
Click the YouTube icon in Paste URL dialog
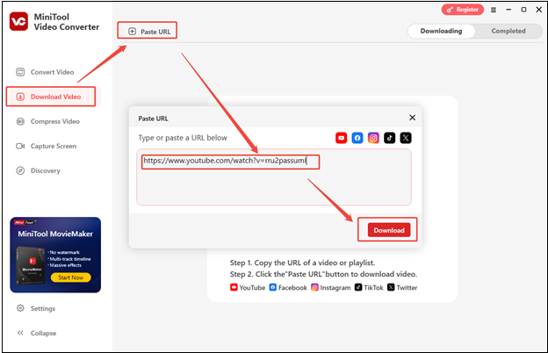(x=341, y=138)
